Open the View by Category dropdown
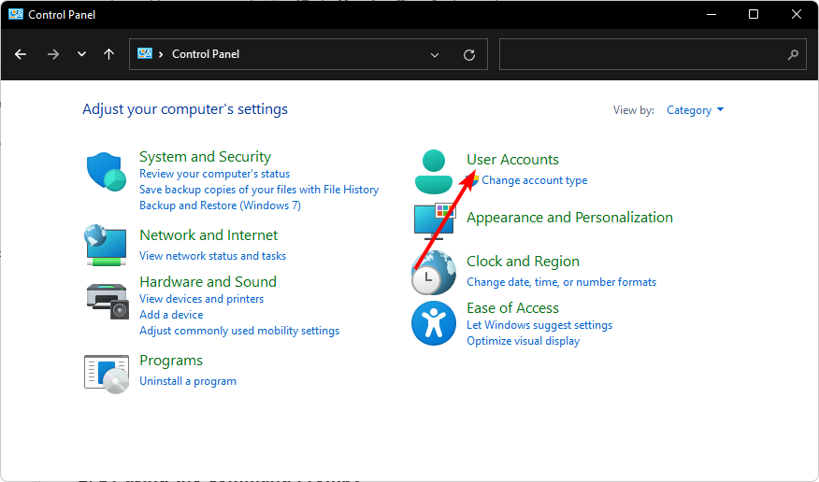819x482 pixels. click(x=695, y=110)
